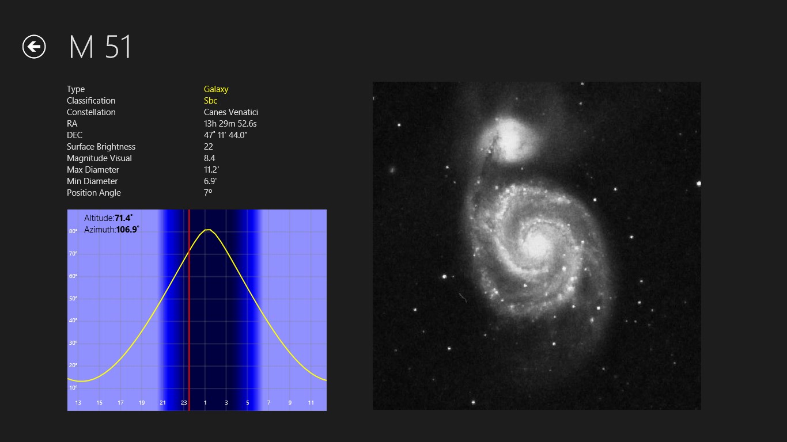Click the DEC value 47° 11' 44.0"

tap(225, 135)
